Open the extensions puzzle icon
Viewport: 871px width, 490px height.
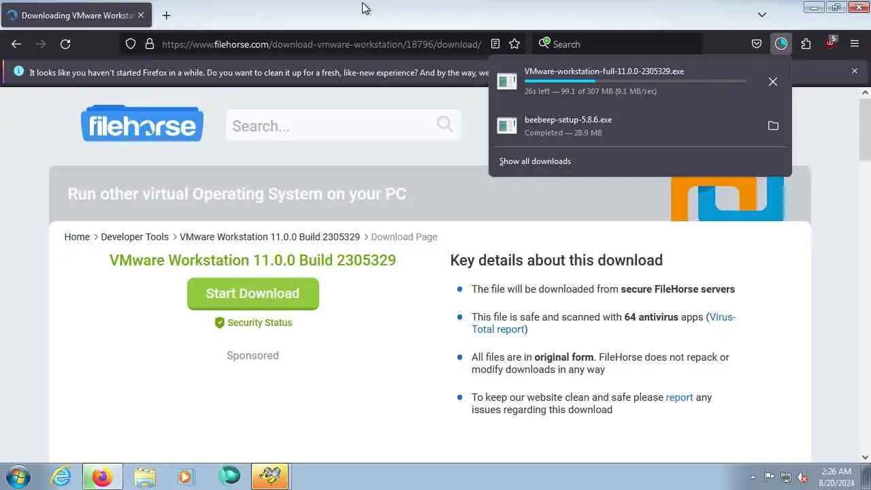[806, 44]
